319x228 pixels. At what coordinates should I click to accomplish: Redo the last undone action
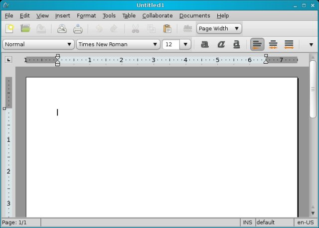[x=114, y=28]
